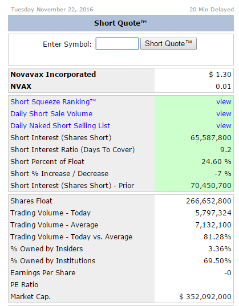
Task: Click the Enter Symbol input field
Action: pyautogui.click(x=117, y=44)
